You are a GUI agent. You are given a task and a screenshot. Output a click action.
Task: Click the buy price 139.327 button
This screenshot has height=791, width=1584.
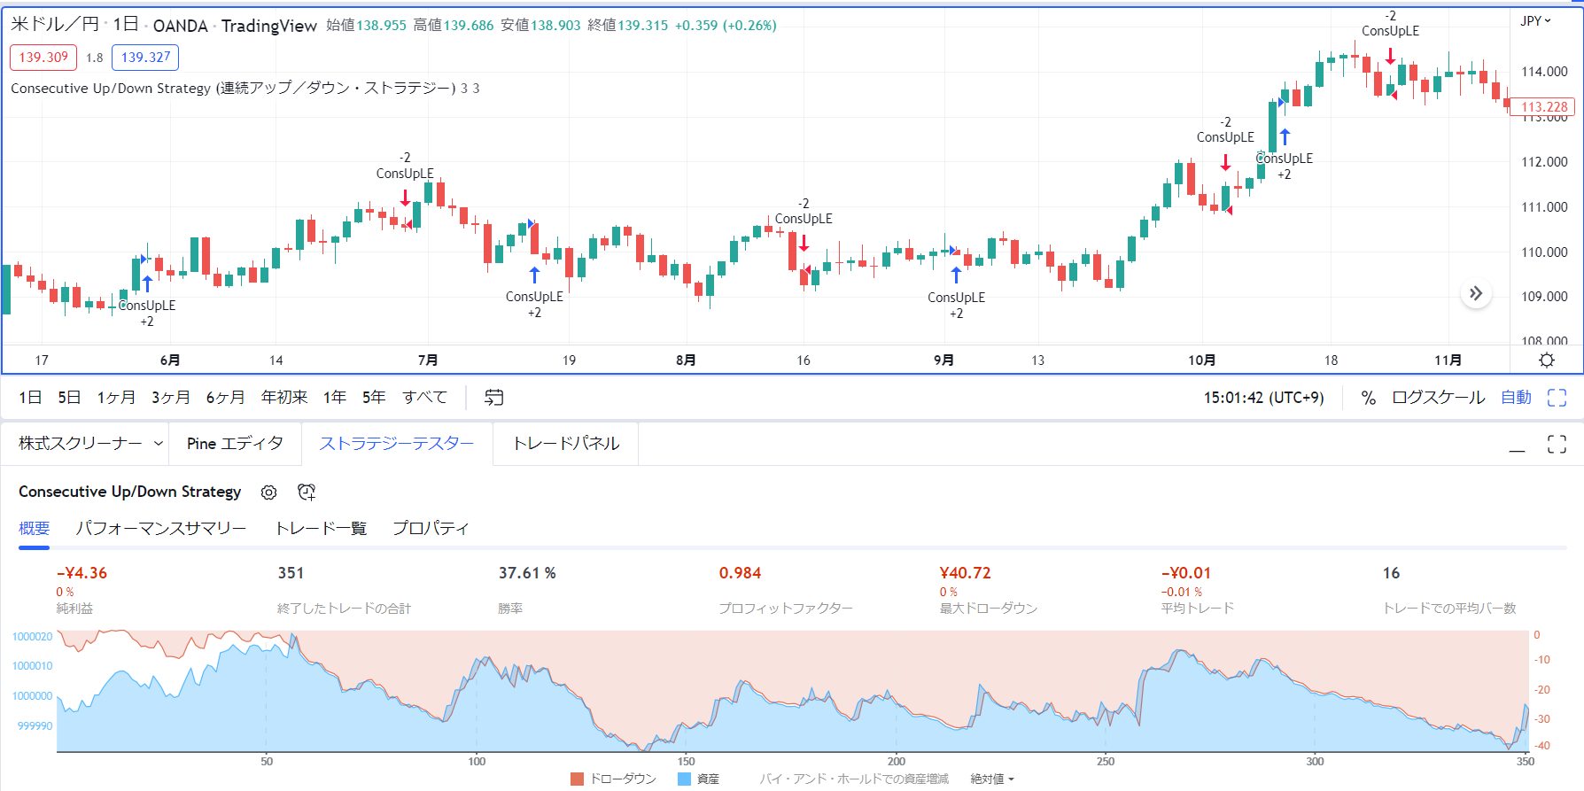tap(145, 58)
